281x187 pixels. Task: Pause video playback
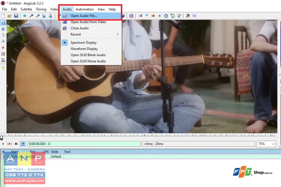click(16, 144)
